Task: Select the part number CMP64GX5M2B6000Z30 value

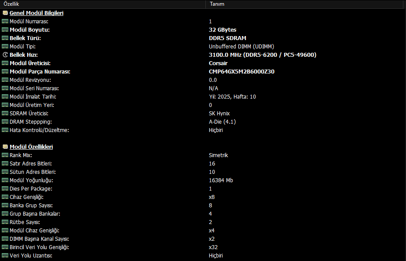Action: [241, 72]
